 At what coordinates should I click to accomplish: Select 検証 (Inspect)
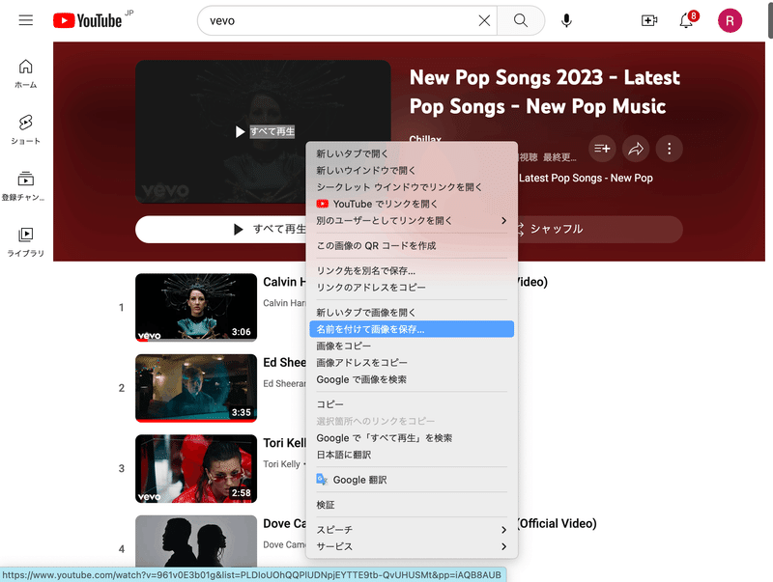pos(412,505)
